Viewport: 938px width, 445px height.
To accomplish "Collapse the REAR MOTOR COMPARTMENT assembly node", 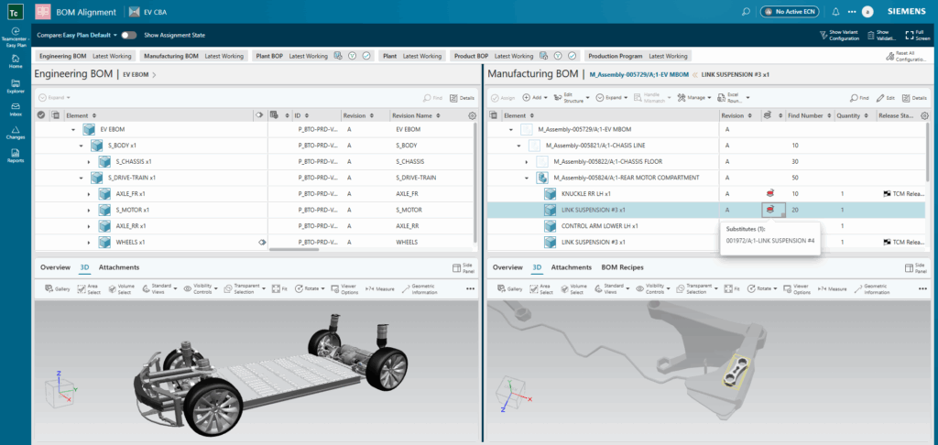I will (527, 178).
